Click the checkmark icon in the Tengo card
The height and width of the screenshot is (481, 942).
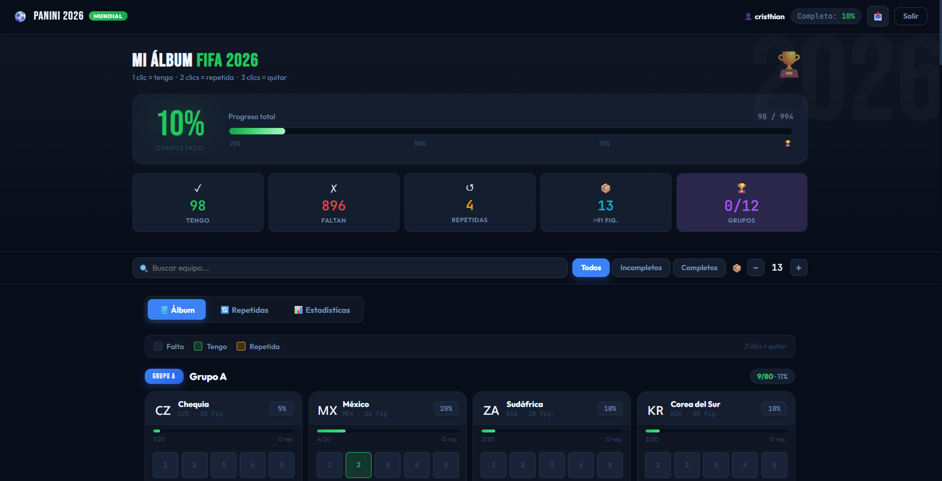tap(198, 188)
